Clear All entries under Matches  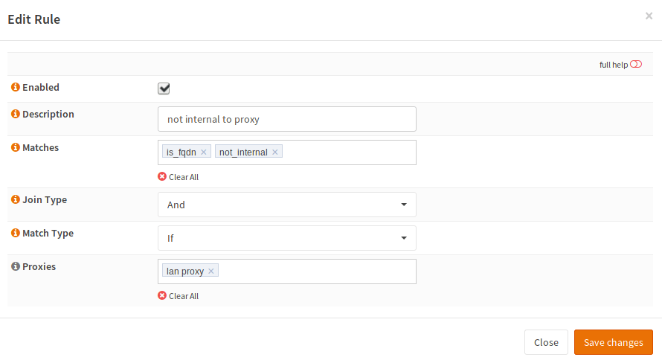[x=179, y=177]
